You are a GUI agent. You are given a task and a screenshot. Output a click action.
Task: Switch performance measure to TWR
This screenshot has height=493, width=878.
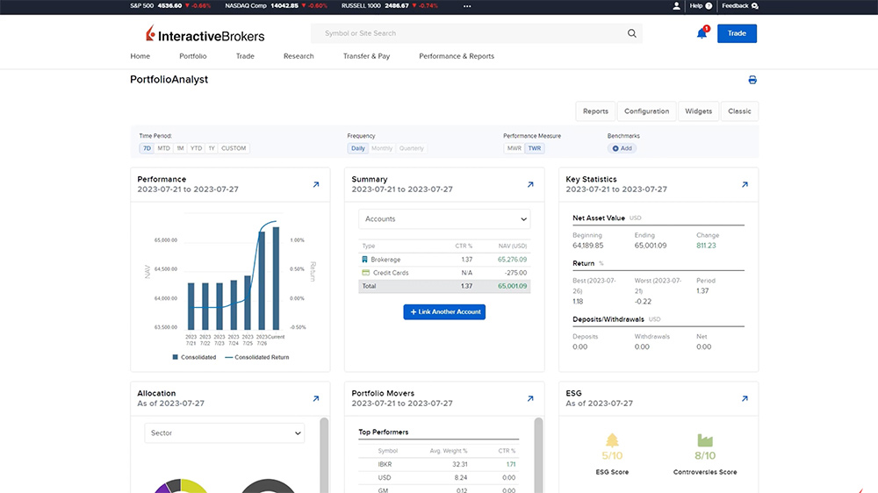click(x=535, y=148)
